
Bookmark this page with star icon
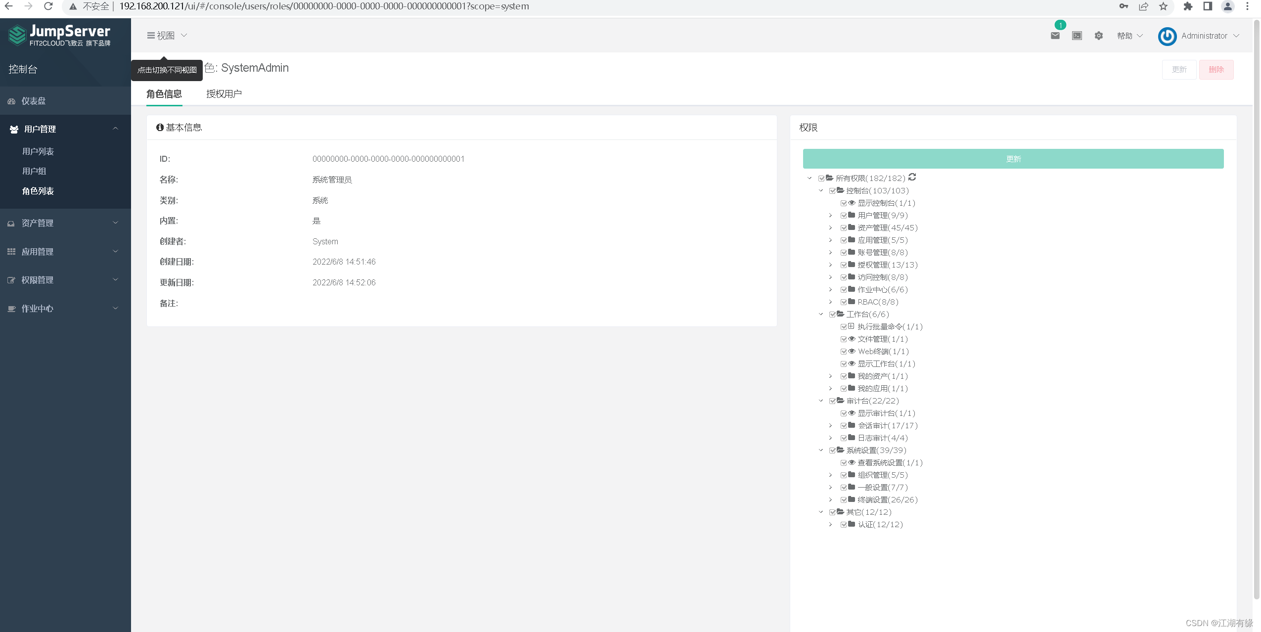1163,6
